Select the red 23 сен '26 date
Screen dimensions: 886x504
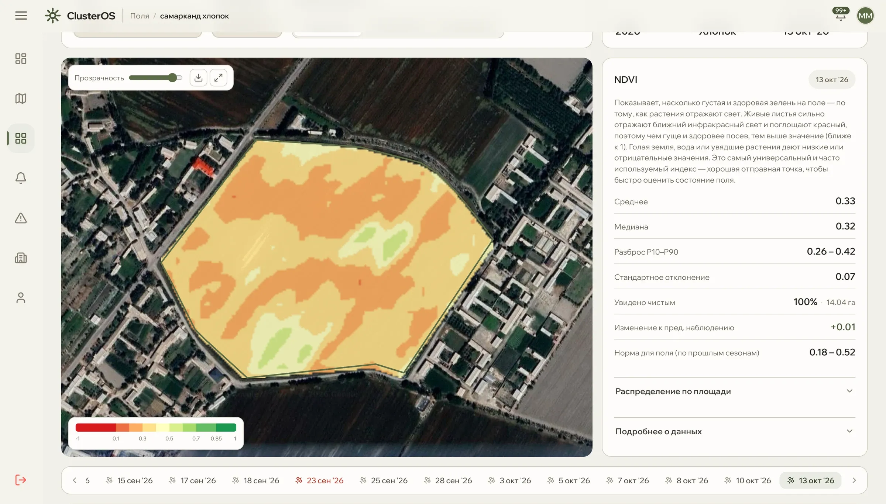point(319,480)
